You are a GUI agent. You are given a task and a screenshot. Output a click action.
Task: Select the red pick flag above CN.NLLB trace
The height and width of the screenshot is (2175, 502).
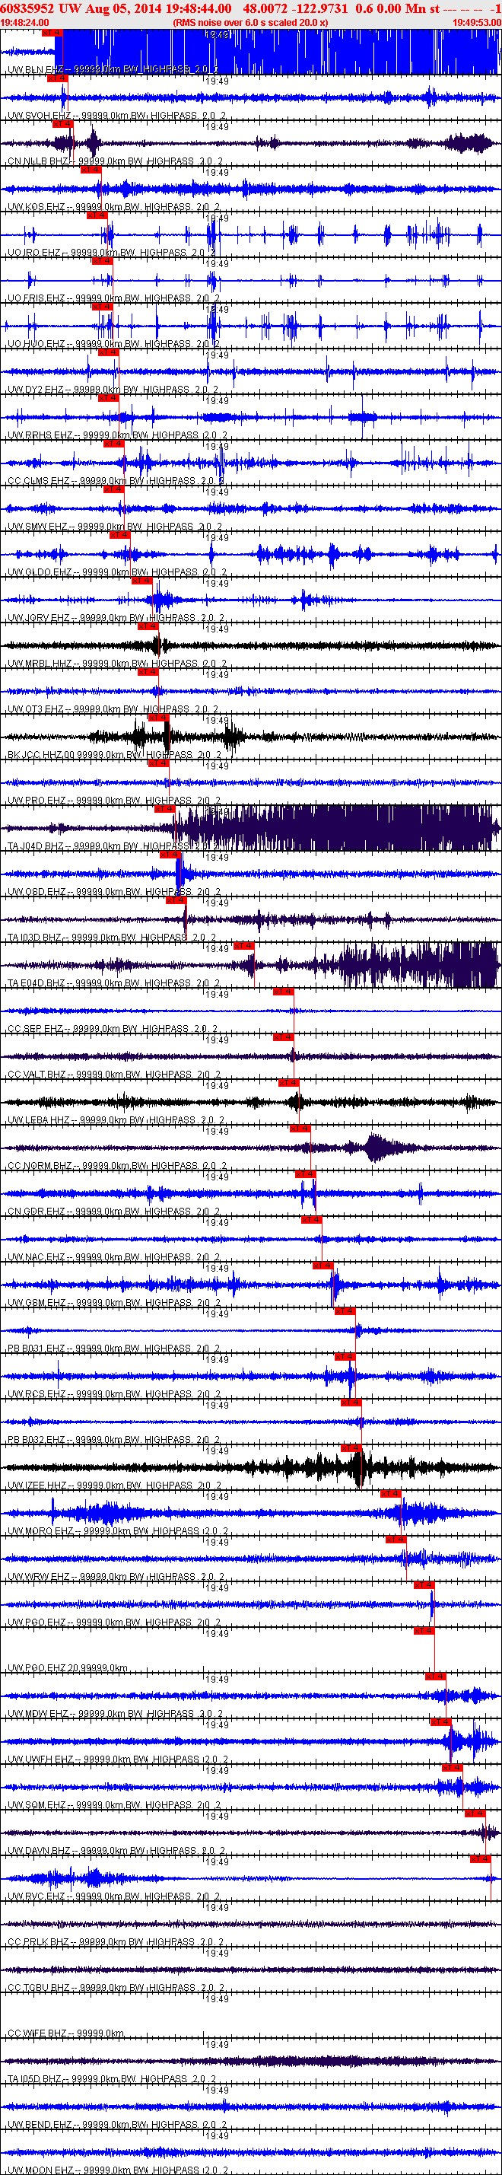[63, 123]
